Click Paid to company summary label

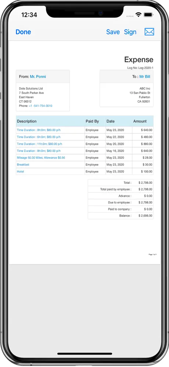coord(120,209)
